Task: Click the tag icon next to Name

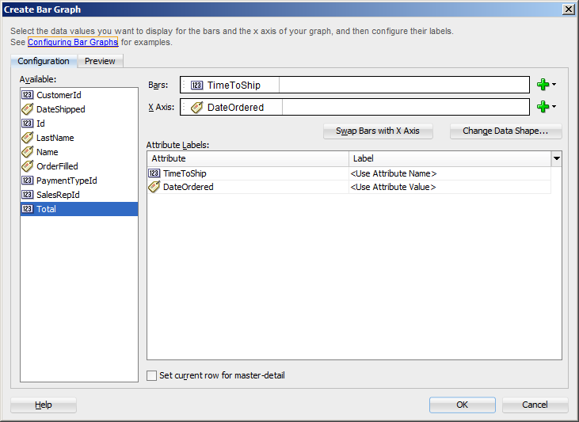Action: pos(27,152)
